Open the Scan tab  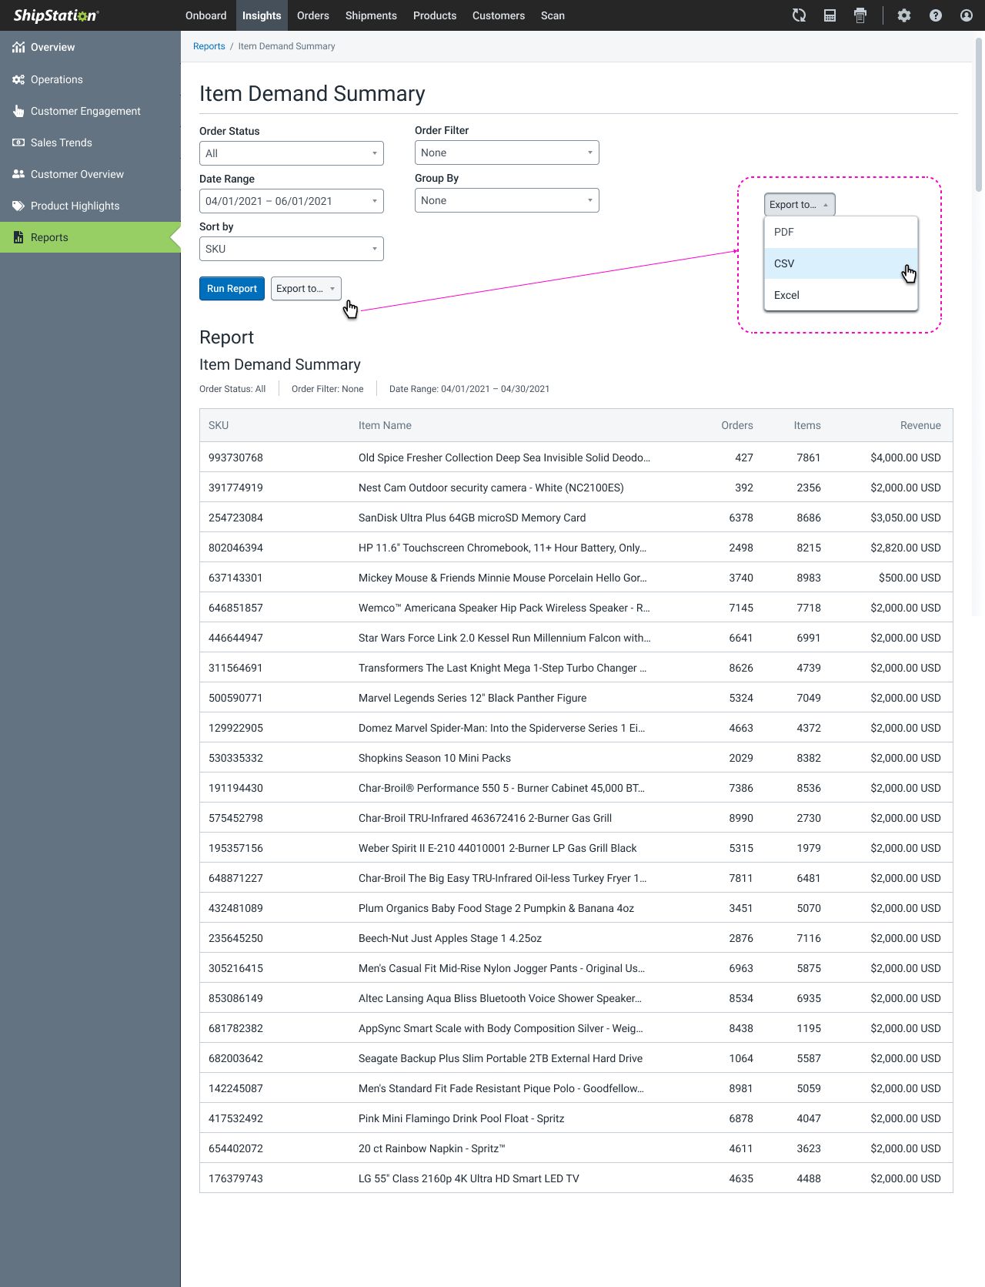point(553,15)
